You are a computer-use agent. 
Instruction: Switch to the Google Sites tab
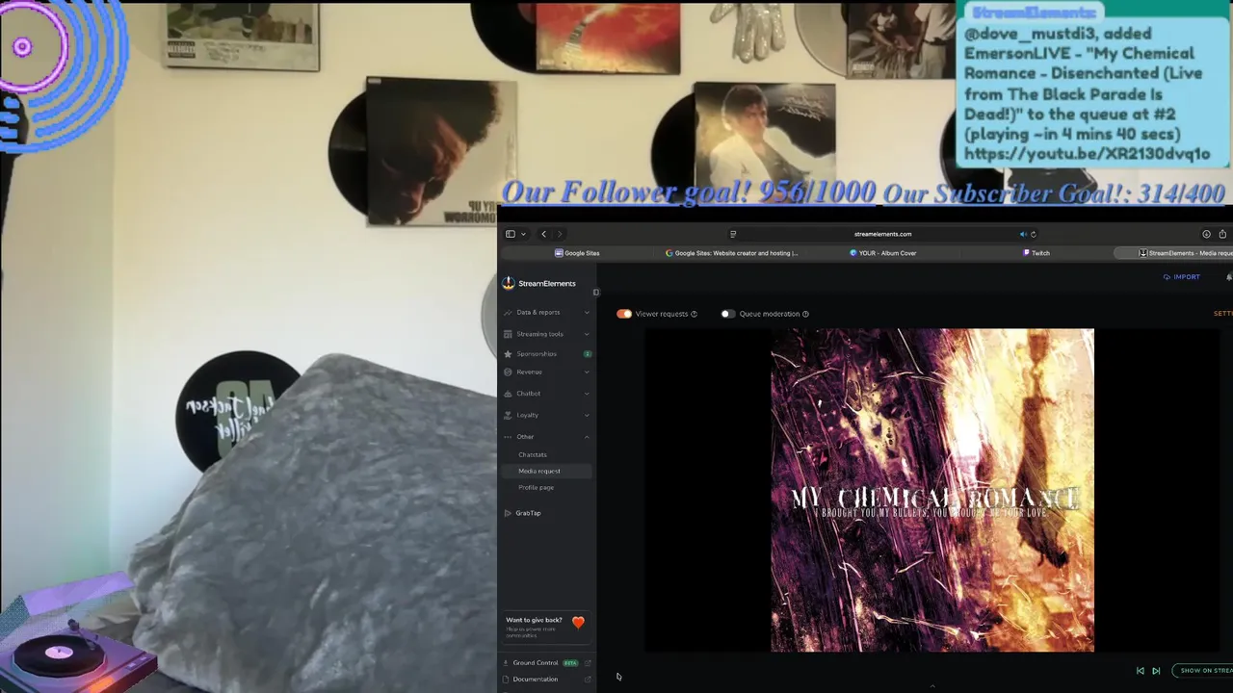577,253
